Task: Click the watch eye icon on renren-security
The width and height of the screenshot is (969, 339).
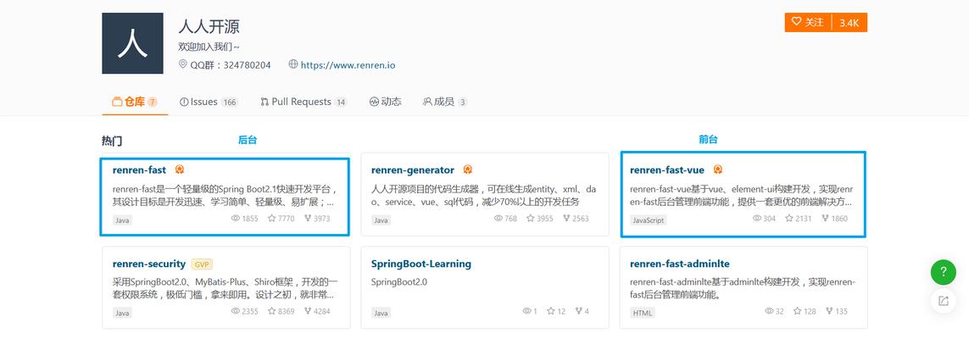Action: coord(236,311)
